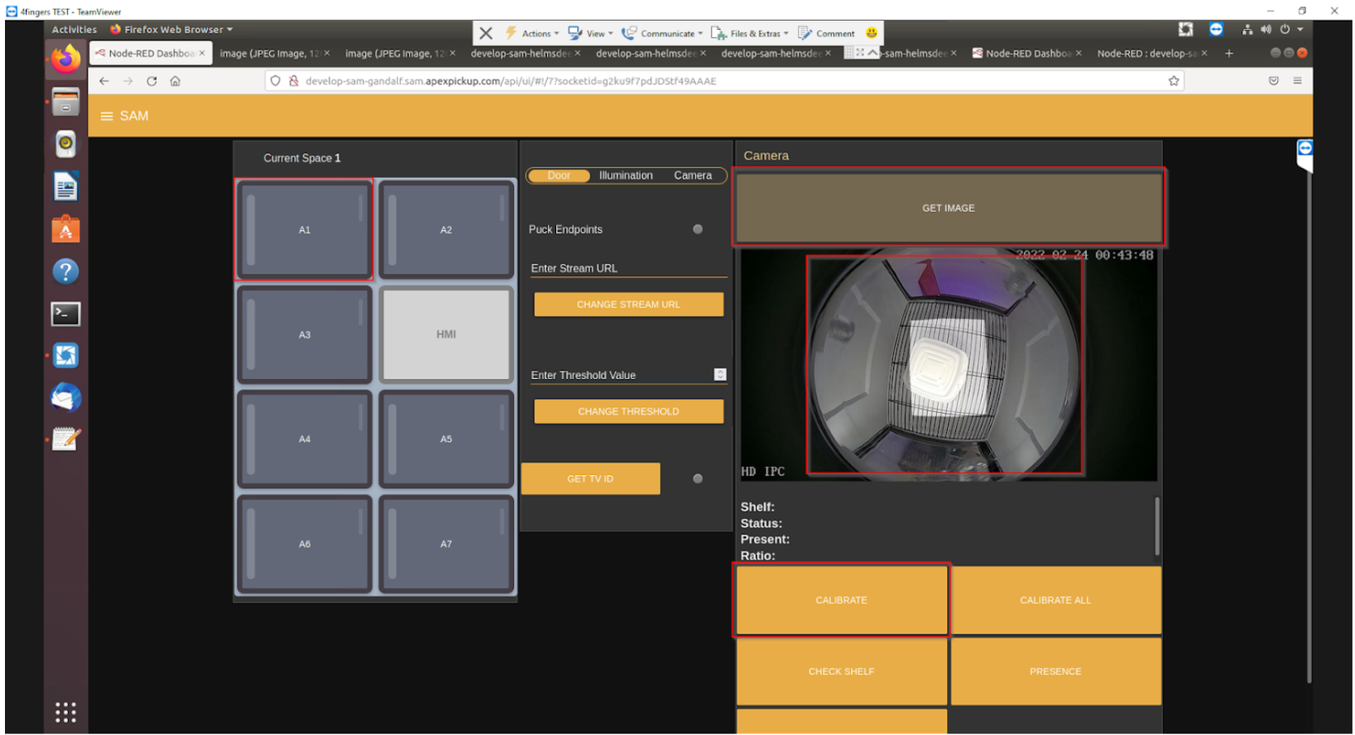
Task: Open the Show Applications grid
Action: tap(65, 712)
